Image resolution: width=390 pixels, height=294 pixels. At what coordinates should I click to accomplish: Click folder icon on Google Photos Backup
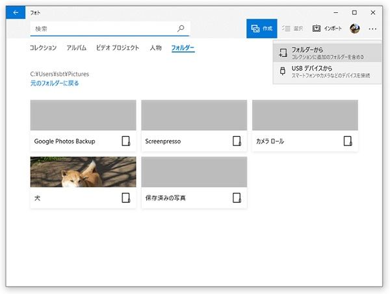(126, 141)
